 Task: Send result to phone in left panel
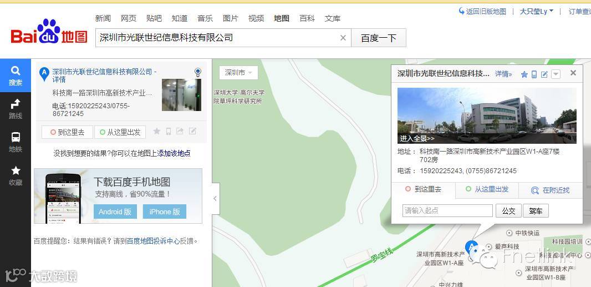(169, 132)
